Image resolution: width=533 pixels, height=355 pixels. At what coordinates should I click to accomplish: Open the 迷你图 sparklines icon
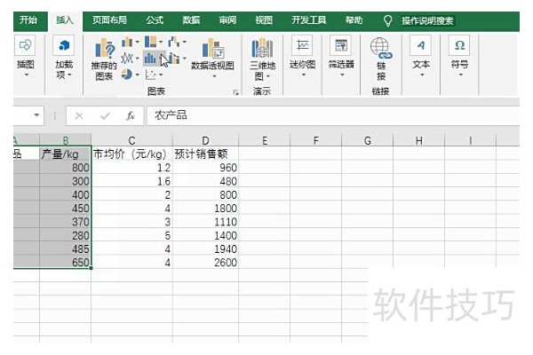[x=302, y=45]
